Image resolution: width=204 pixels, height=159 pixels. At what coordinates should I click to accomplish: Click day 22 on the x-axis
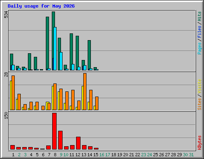(x=137, y=155)
